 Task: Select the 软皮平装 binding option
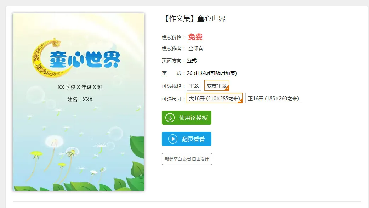(x=216, y=85)
